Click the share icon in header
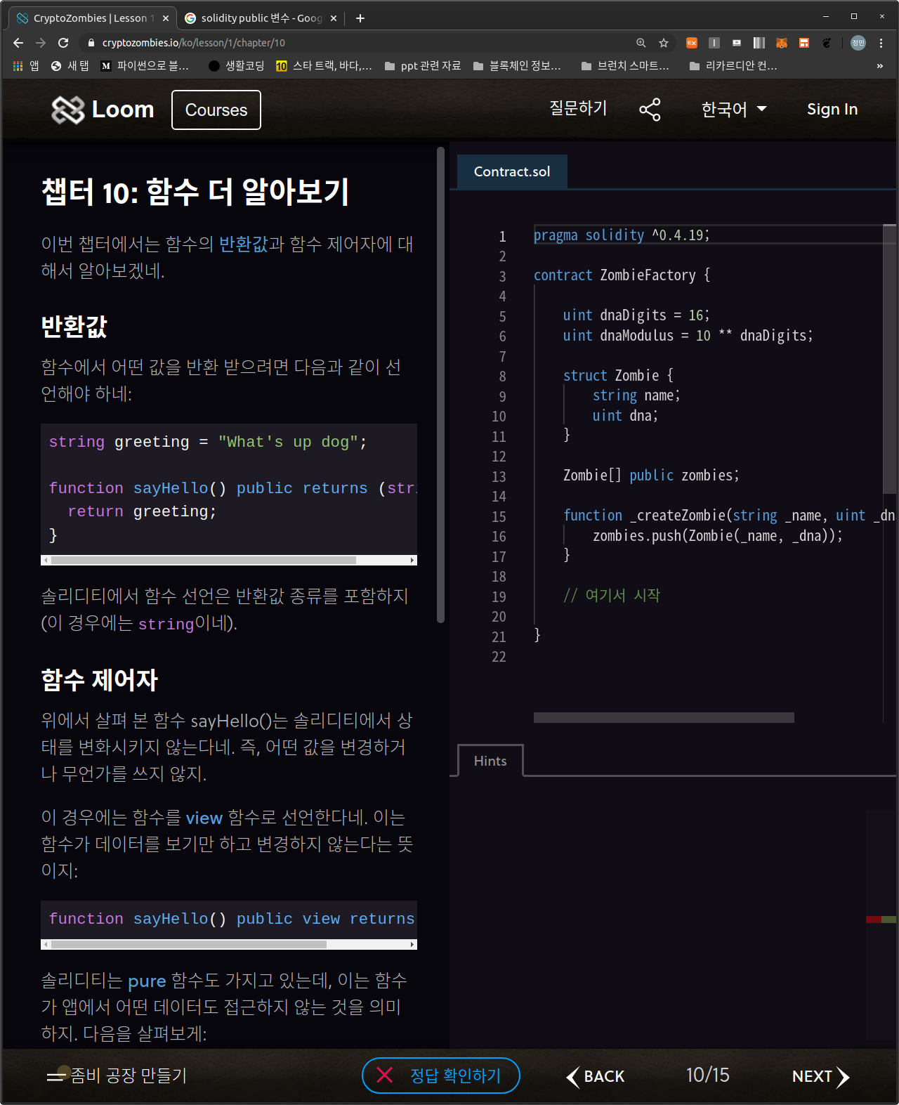The height and width of the screenshot is (1105, 899). (650, 110)
